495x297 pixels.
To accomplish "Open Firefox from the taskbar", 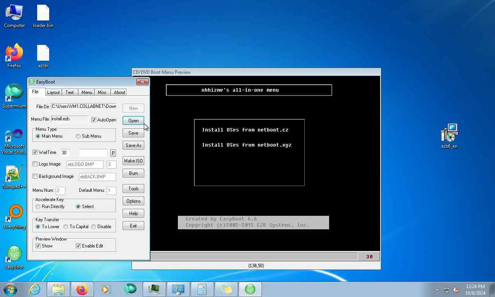I will 82,289.
